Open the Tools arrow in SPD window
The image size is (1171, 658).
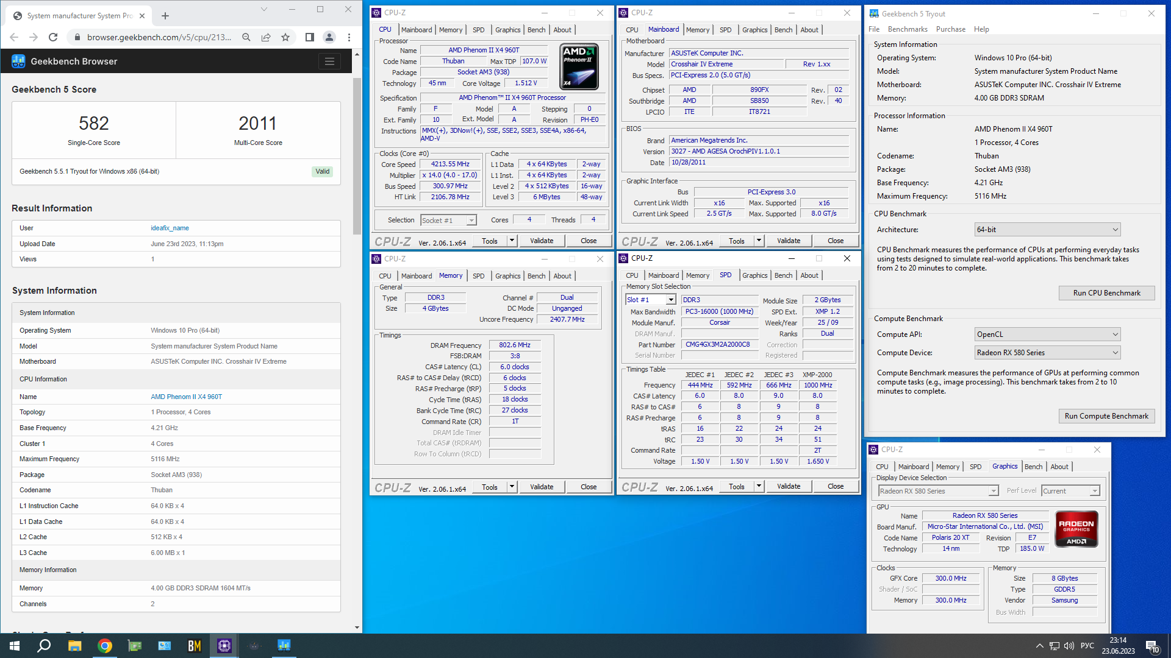[x=759, y=486]
